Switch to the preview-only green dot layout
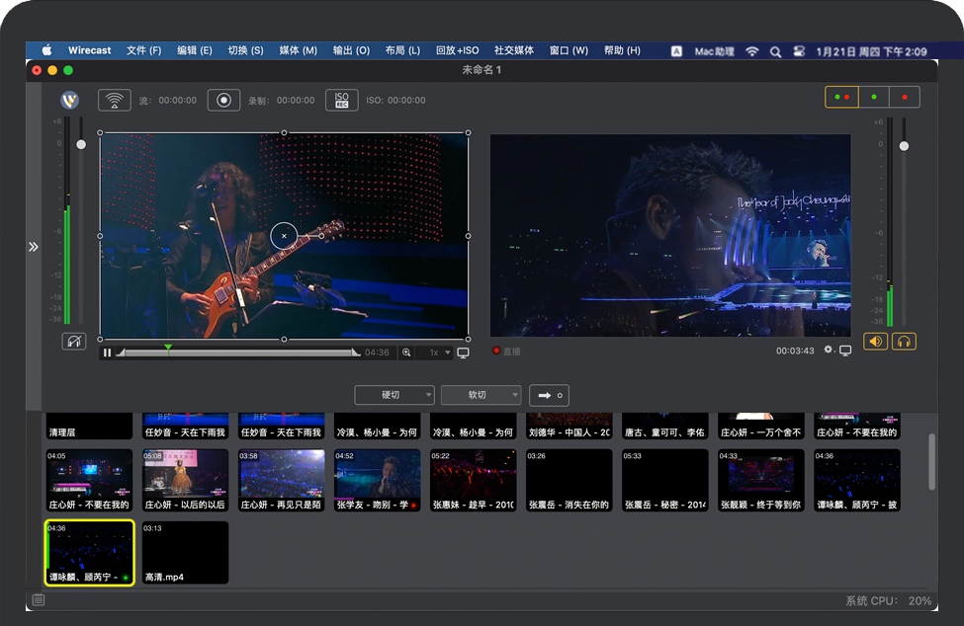Screen dimensions: 964x626 click(x=874, y=97)
